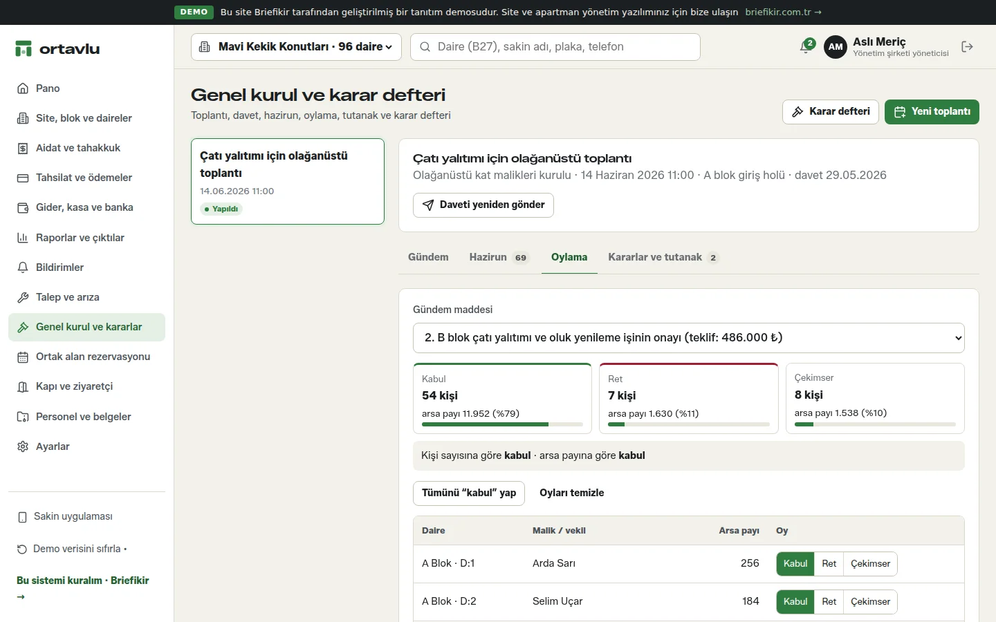Open Ayarlar settings page
This screenshot has height=622, width=996.
click(86, 446)
